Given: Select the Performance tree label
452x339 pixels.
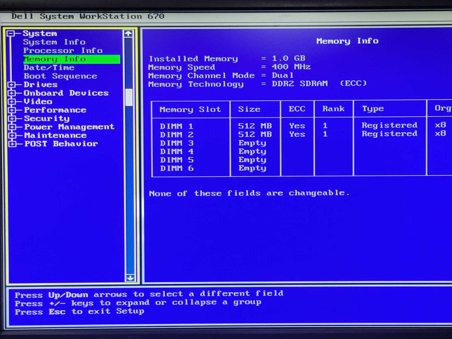Looking at the screenshot, I should point(55,110).
